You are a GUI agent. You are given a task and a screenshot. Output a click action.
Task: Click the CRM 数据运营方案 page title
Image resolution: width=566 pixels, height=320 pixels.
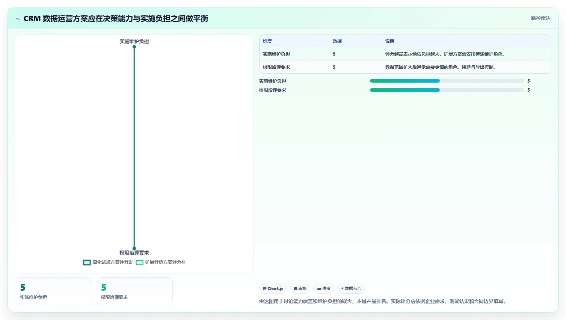(x=116, y=18)
